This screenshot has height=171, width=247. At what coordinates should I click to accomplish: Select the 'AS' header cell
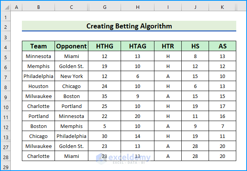point(222,46)
